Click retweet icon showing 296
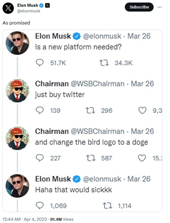The image size is (170, 223). 90,111
